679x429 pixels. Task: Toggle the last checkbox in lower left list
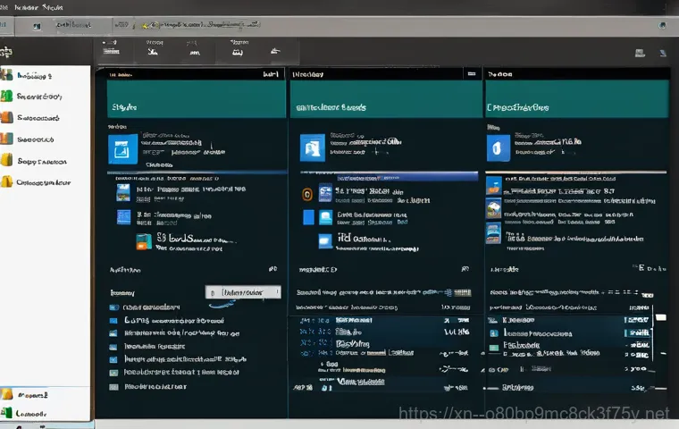tap(113, 387)
